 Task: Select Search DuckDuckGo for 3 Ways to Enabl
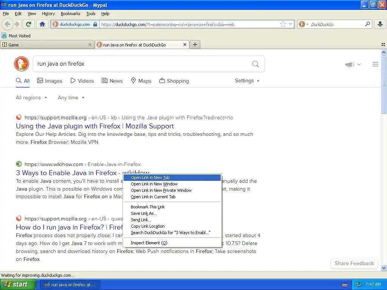[172, 233]
